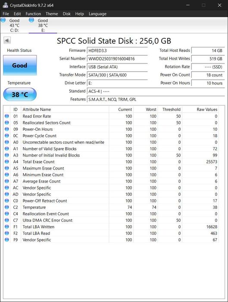Screen dimensions: 228x302
Task: Click status icon for Average Erase Count
Action: pyautogui.click(x=7, y=181)
